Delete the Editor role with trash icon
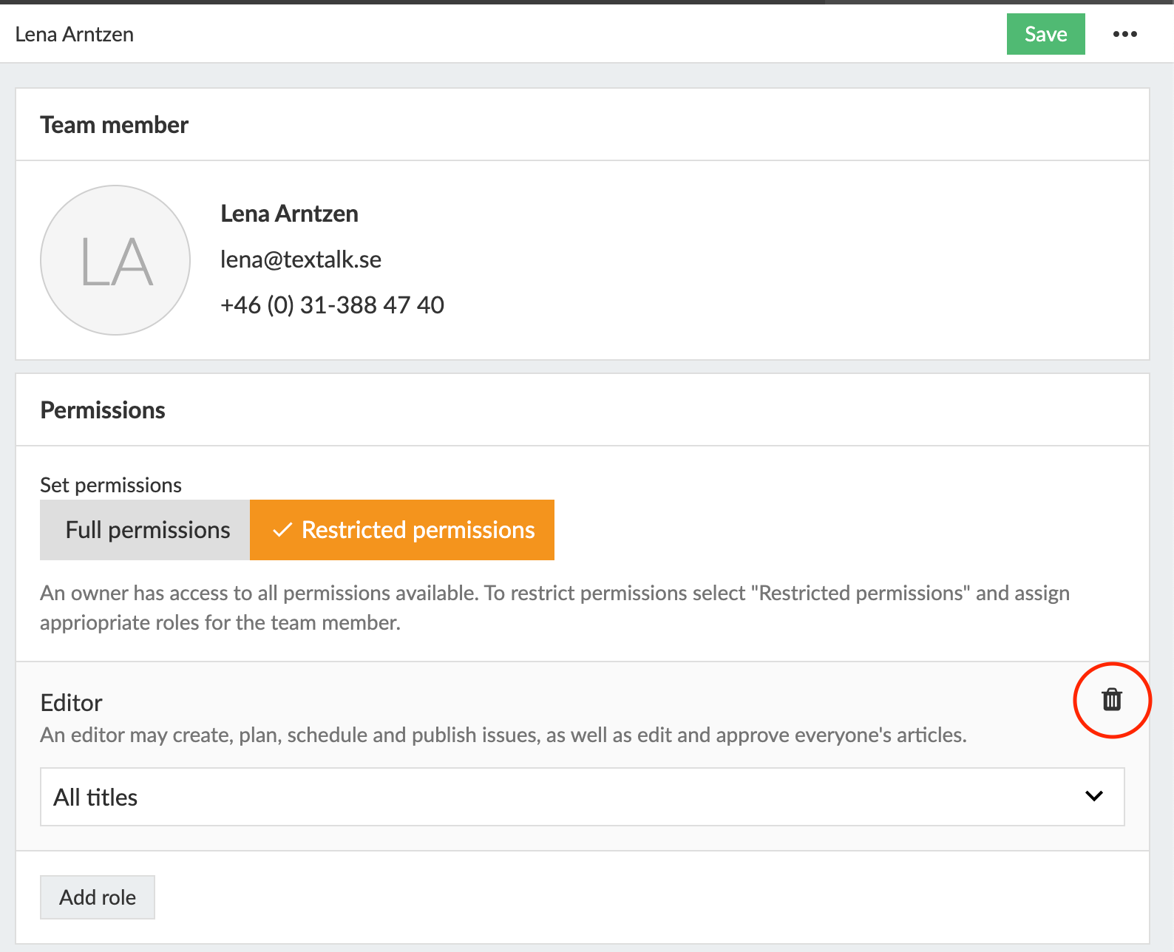Image resolution: width=1174 pixels, height=952 pixels. pyautogui.click(x=1112, y=699)
